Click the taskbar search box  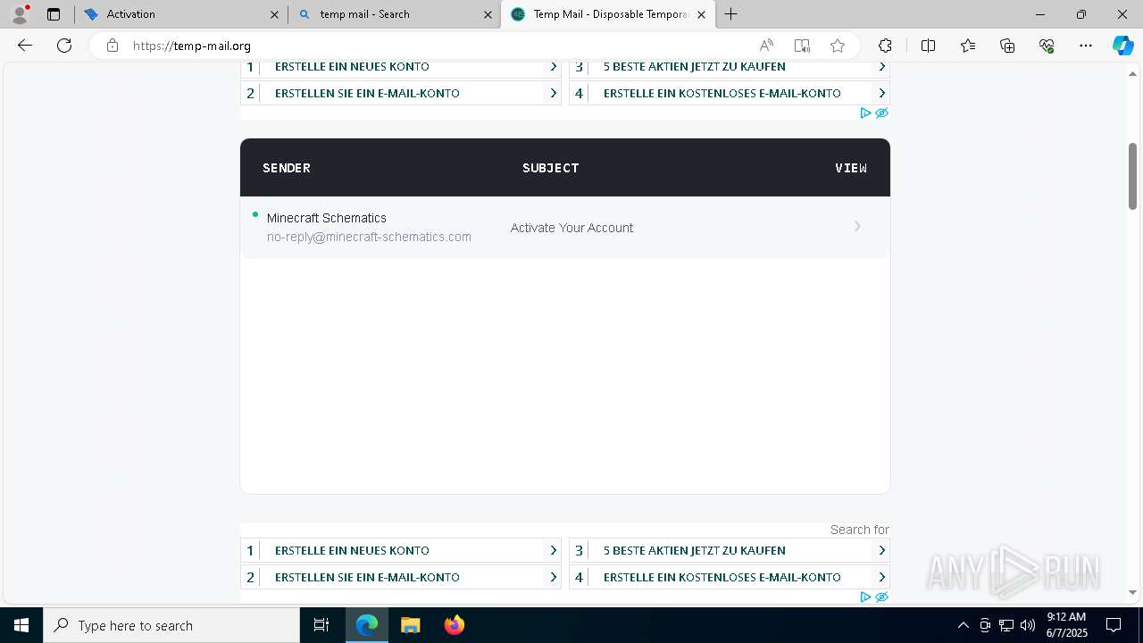click(171, 625)
